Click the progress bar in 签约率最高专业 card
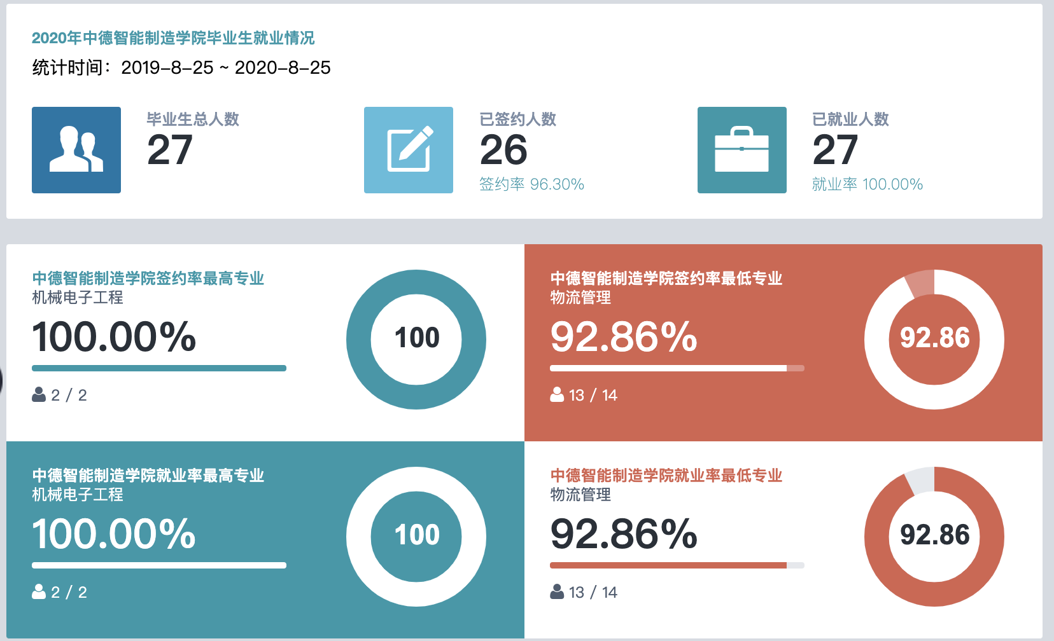This screenshot has height=641, width=1054. (159, 368)
